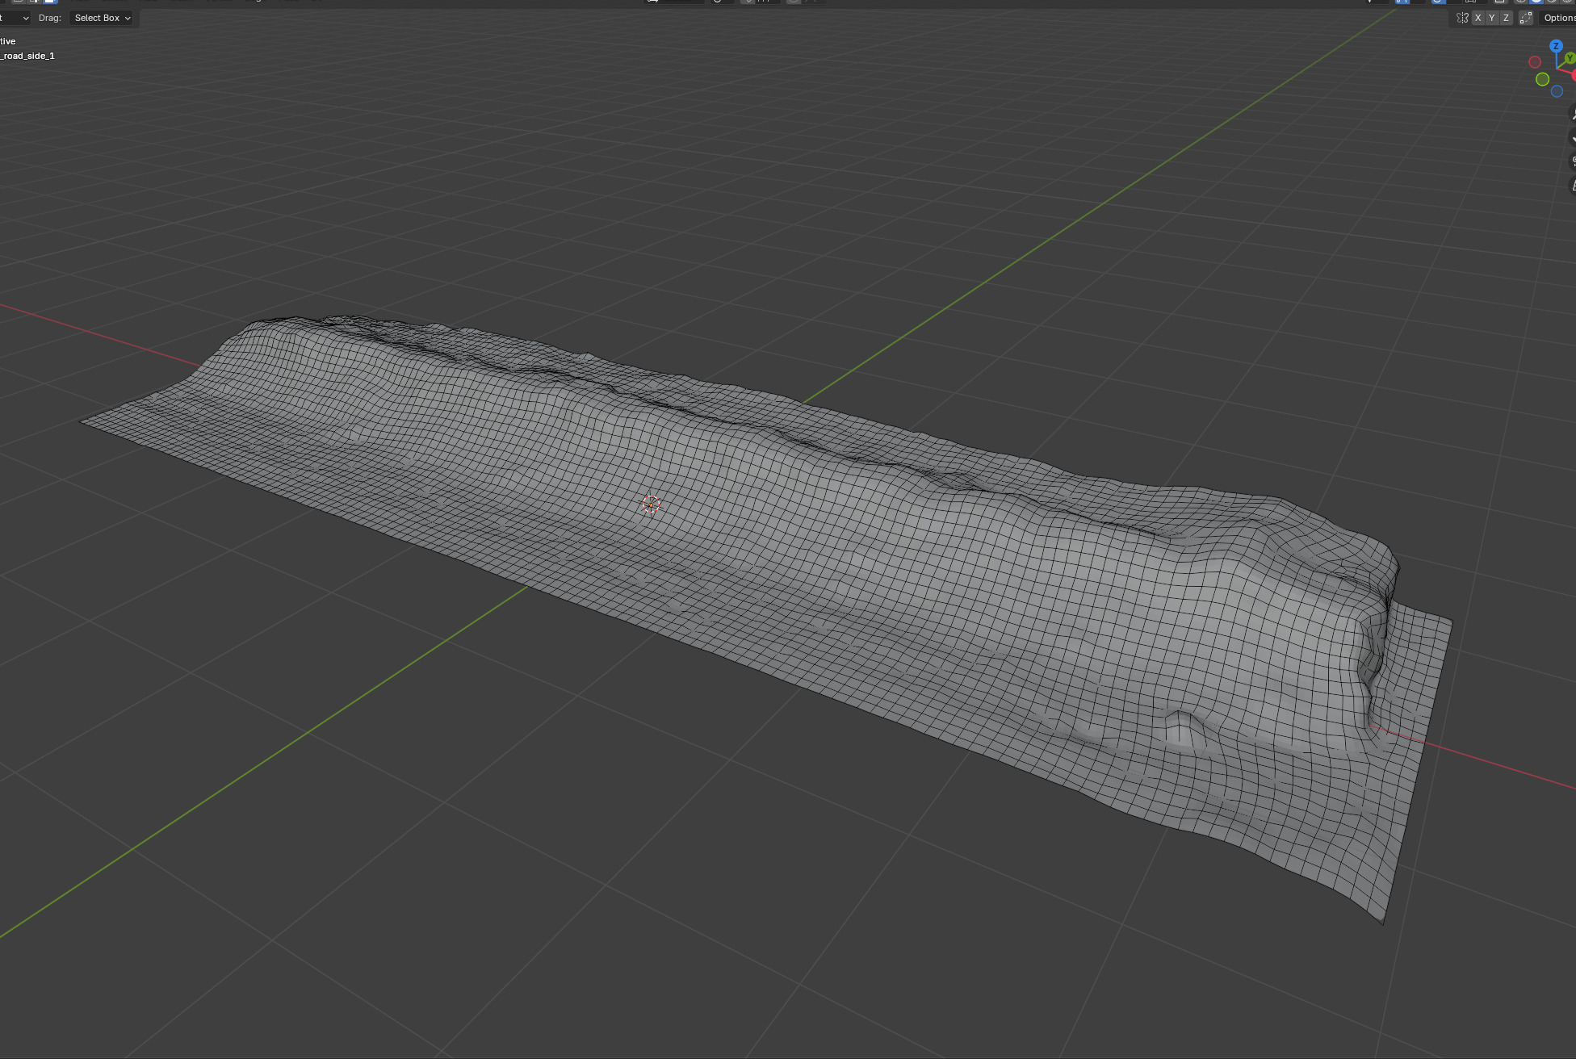This screenshot has width=1576, height=1059.
Task: Click hollow red negative X gizmo circle
Action: (1535, 62)
